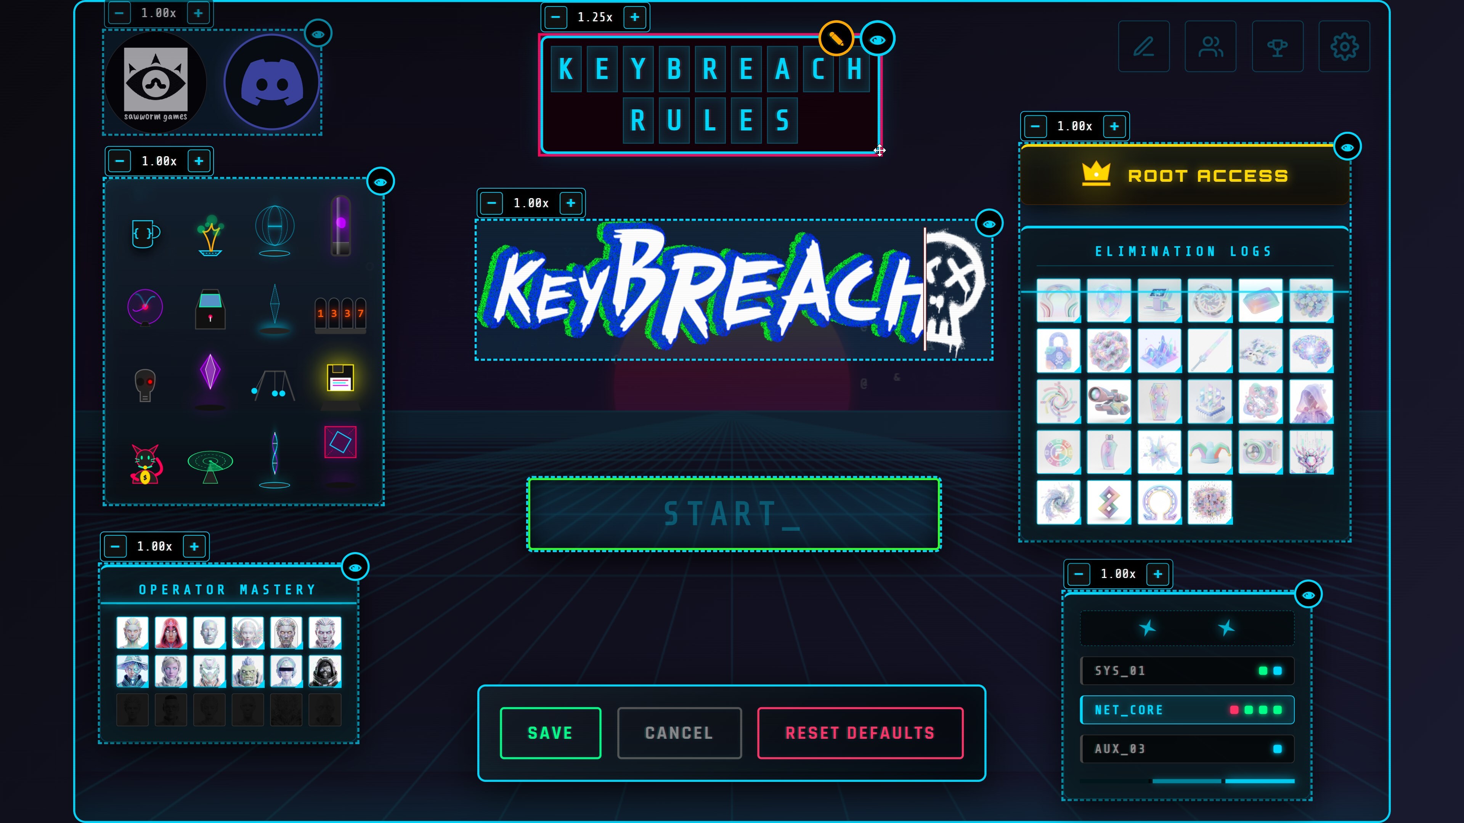Select the AUX_03 server row

pyautogui.click(x=1187, y=749)
